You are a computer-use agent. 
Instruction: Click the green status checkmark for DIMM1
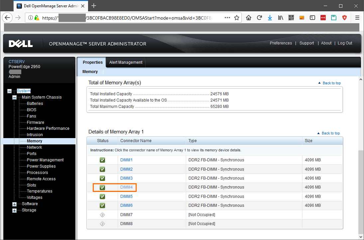(102, 160)
